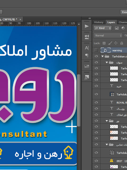Show the hidden warning layer visibility box
The image size is (127, 170).
[x=96, y=50]
